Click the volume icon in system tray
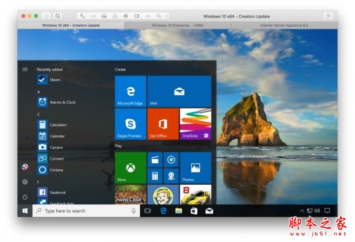 coord(317,211)
